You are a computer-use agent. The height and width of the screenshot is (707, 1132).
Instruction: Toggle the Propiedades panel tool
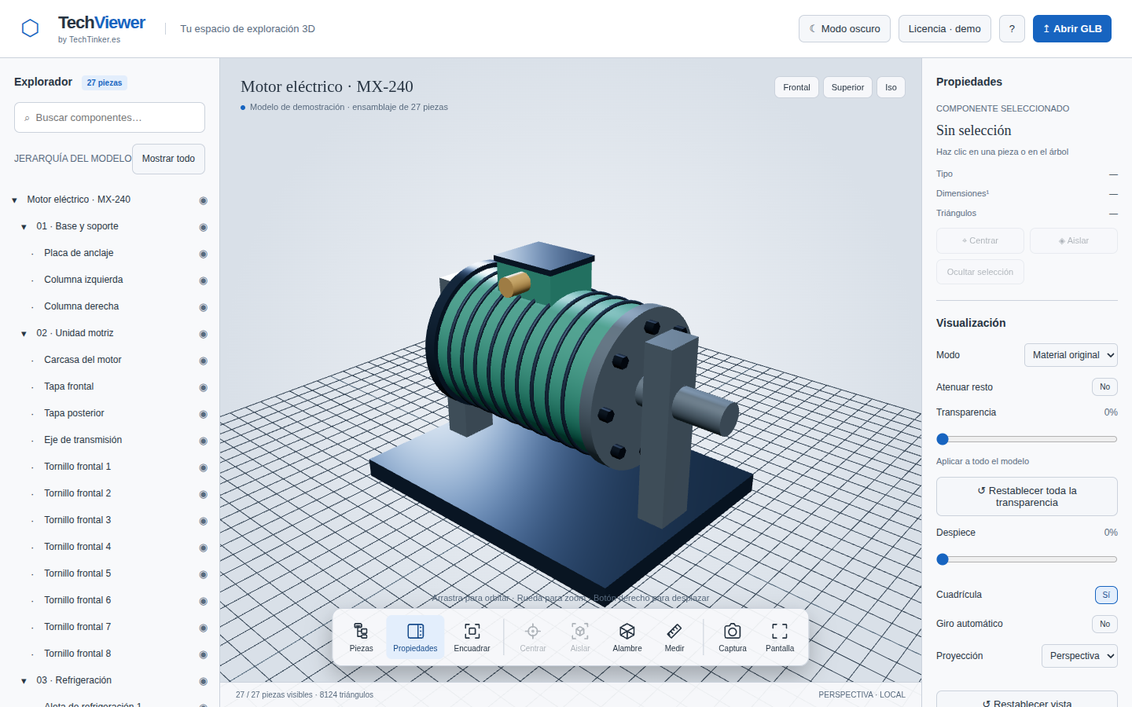(x=415, y=637)
